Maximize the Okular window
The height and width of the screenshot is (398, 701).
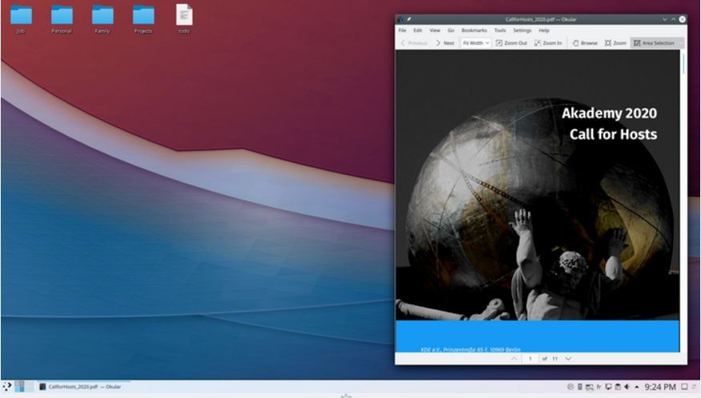673,19
